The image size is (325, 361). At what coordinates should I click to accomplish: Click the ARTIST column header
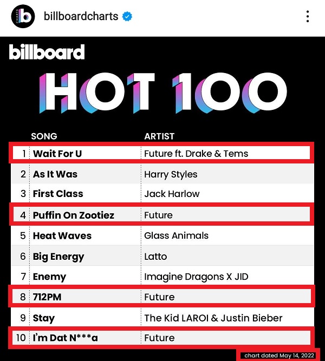[x=159, y=136]
